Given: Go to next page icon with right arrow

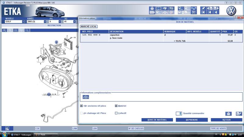Looking at the screenshot, I should 216,9.
